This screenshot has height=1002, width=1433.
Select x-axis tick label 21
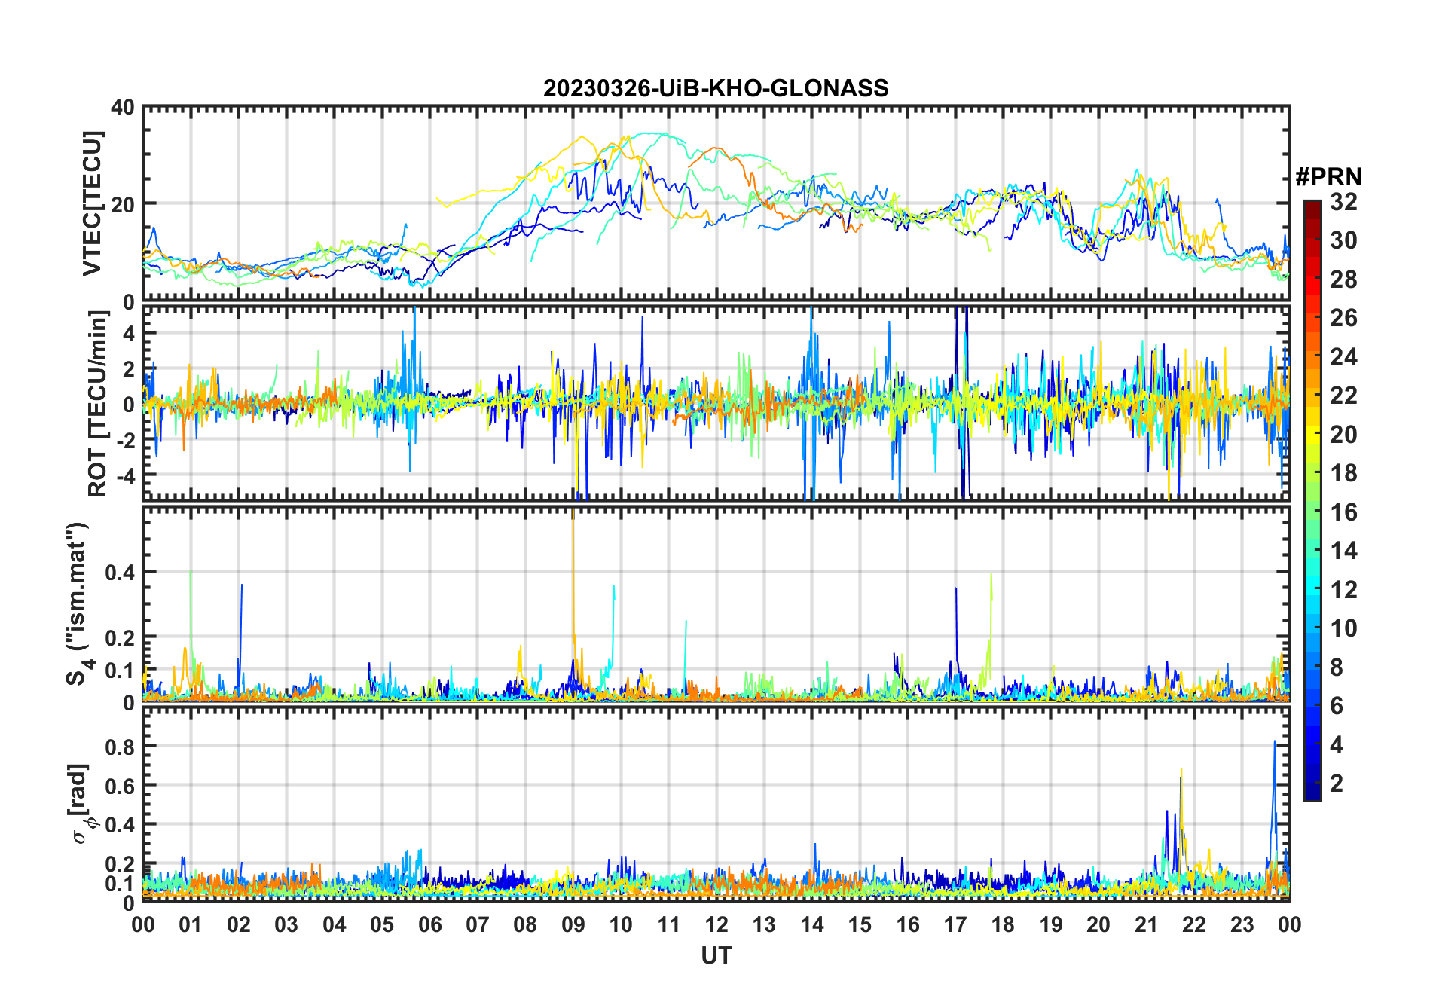tap(1147, 924)
